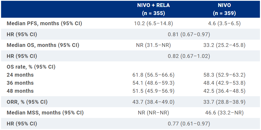Click the 48 months row label
The width and height of the screenshot is (261, 130).
20,91
